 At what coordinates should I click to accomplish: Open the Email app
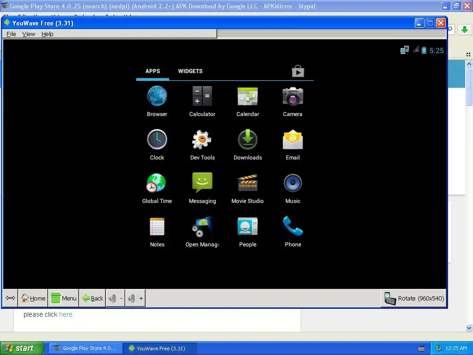click(x=292, y=145)
